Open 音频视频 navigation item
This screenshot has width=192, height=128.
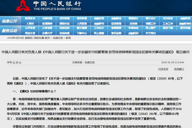coord(116,28)
